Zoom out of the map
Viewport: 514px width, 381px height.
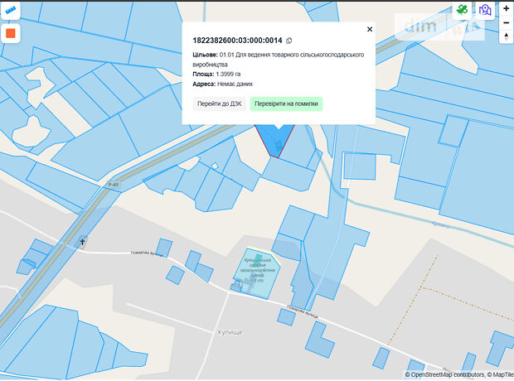click(x=506, y=22)
